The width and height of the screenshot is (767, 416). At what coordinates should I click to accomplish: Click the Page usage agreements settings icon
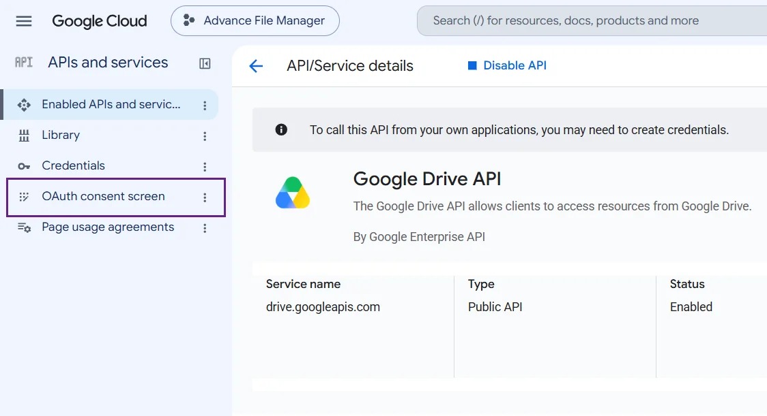pos(24,227)
